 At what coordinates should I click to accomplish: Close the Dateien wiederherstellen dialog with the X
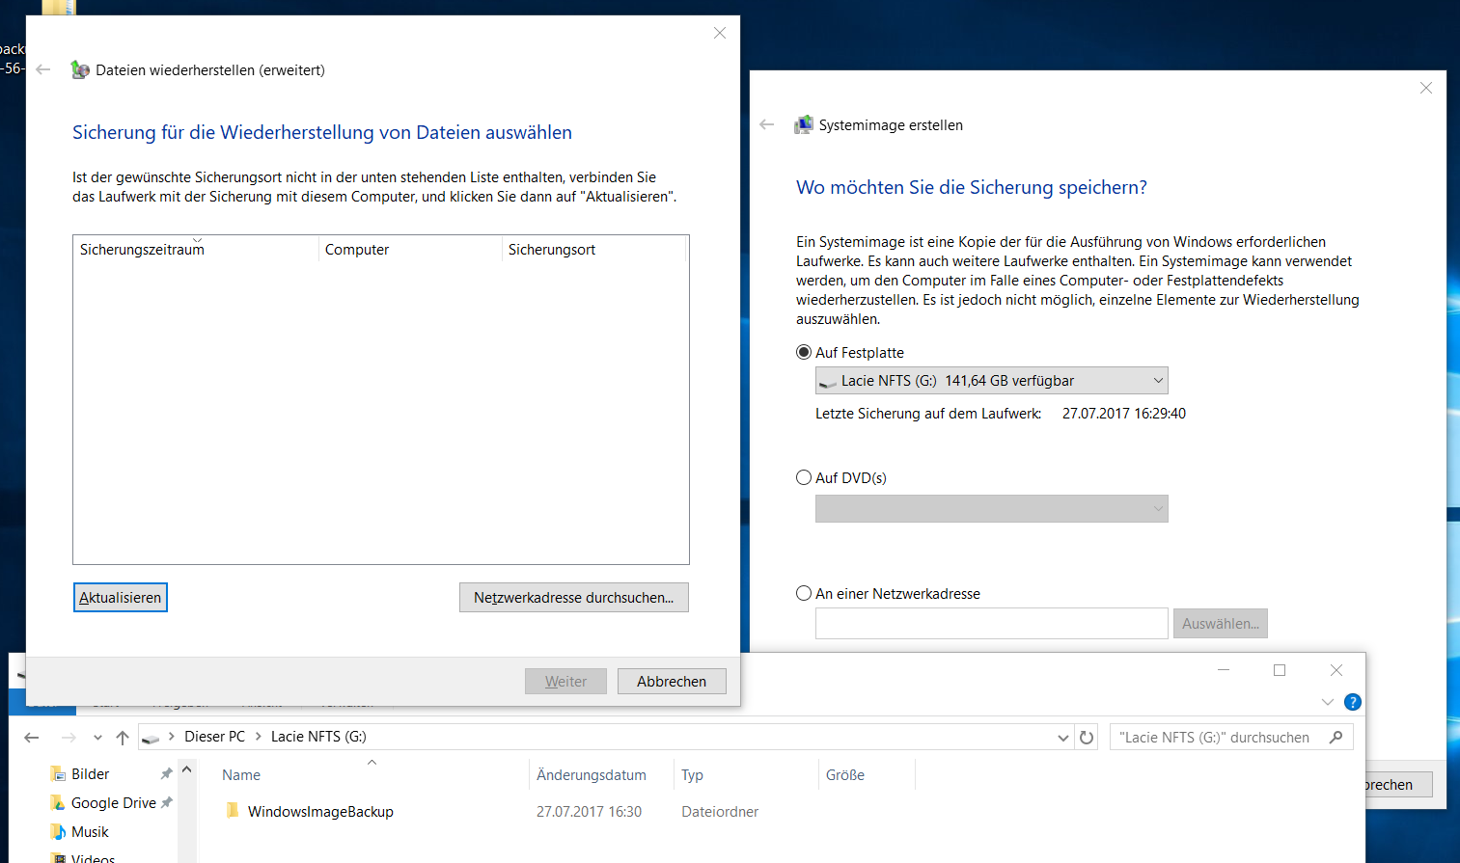pos(720,33)
